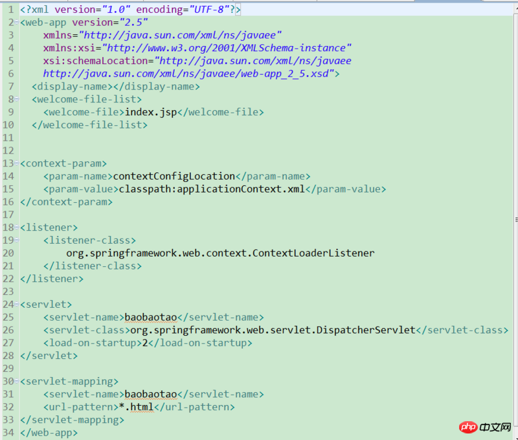The width and height of the screenshot is (518, 440).
Task: Click the text "index.jsp"
Action: [151, 112]
